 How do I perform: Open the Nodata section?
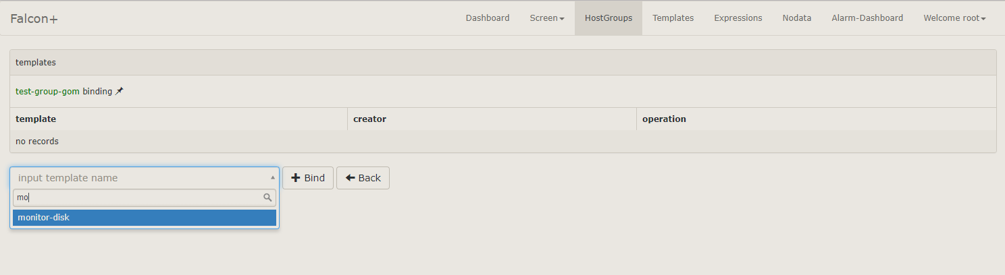click(796, 18)
